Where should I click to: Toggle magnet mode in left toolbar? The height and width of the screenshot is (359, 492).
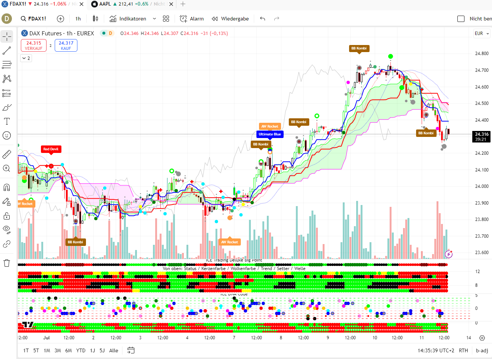pyautogui.click(x=7, y=187)
